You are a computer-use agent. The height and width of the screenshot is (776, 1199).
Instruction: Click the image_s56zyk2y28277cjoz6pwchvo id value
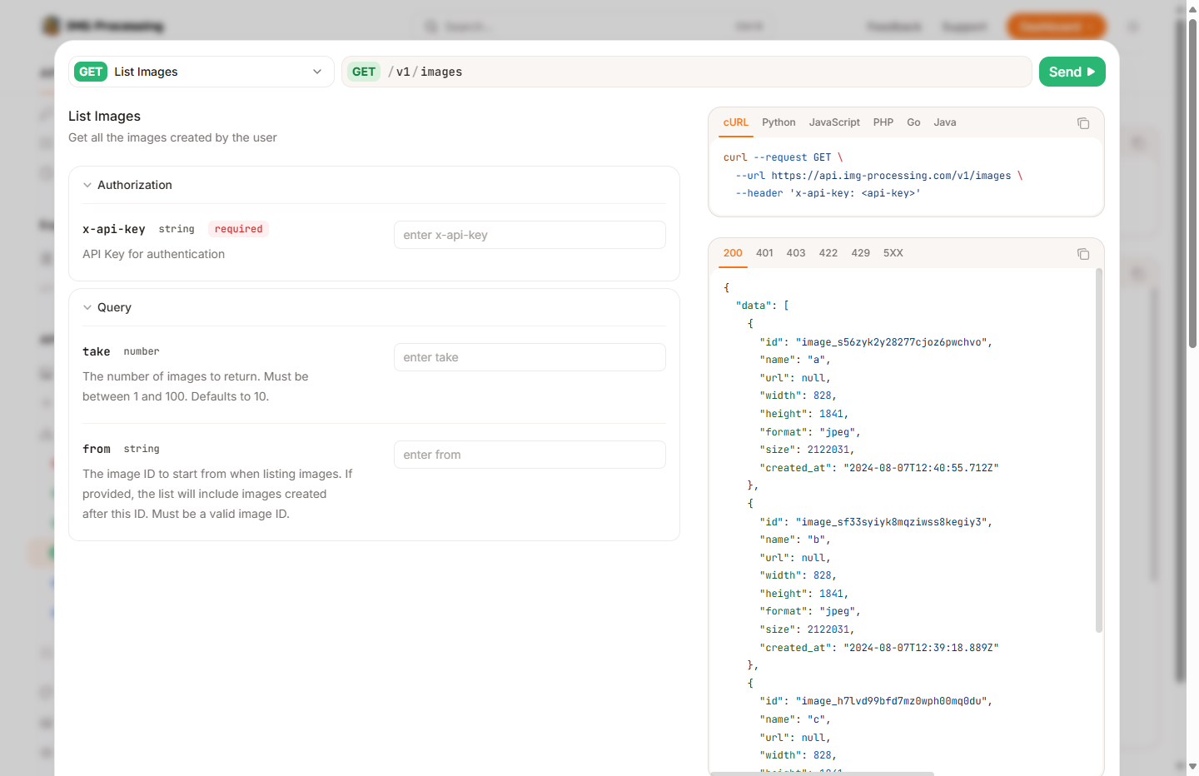point(894,342)
